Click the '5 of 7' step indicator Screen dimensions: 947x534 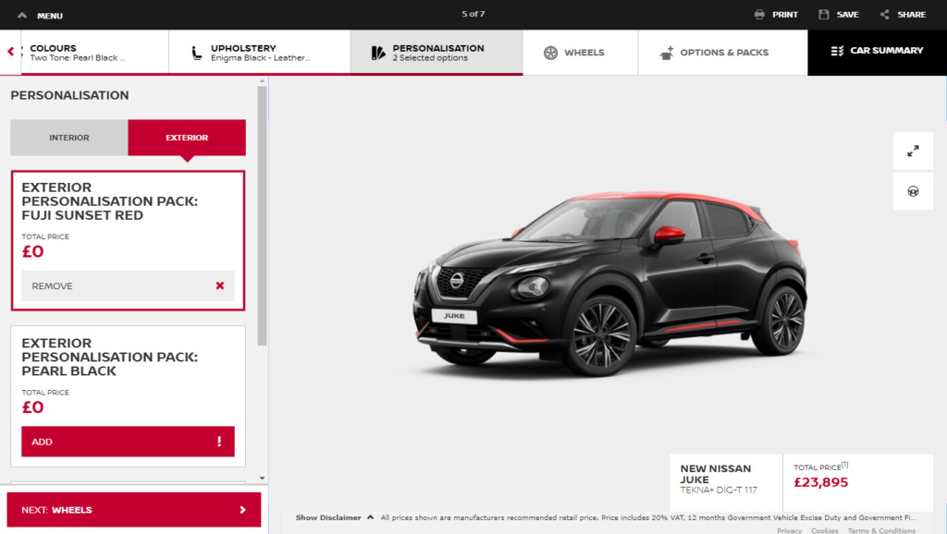[x=473, y=14]
